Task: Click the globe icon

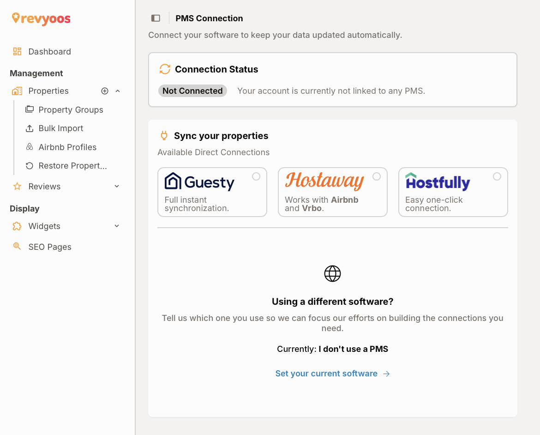Action: 332,274
